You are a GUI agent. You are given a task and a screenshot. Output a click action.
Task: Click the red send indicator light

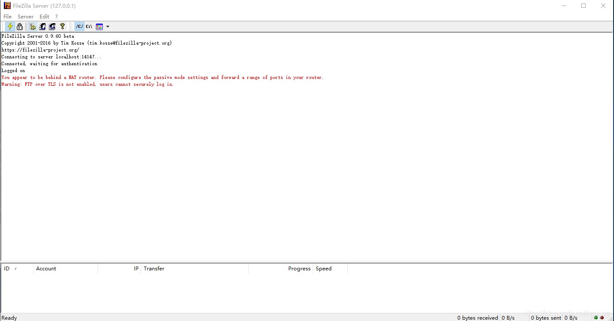(602, 318)
